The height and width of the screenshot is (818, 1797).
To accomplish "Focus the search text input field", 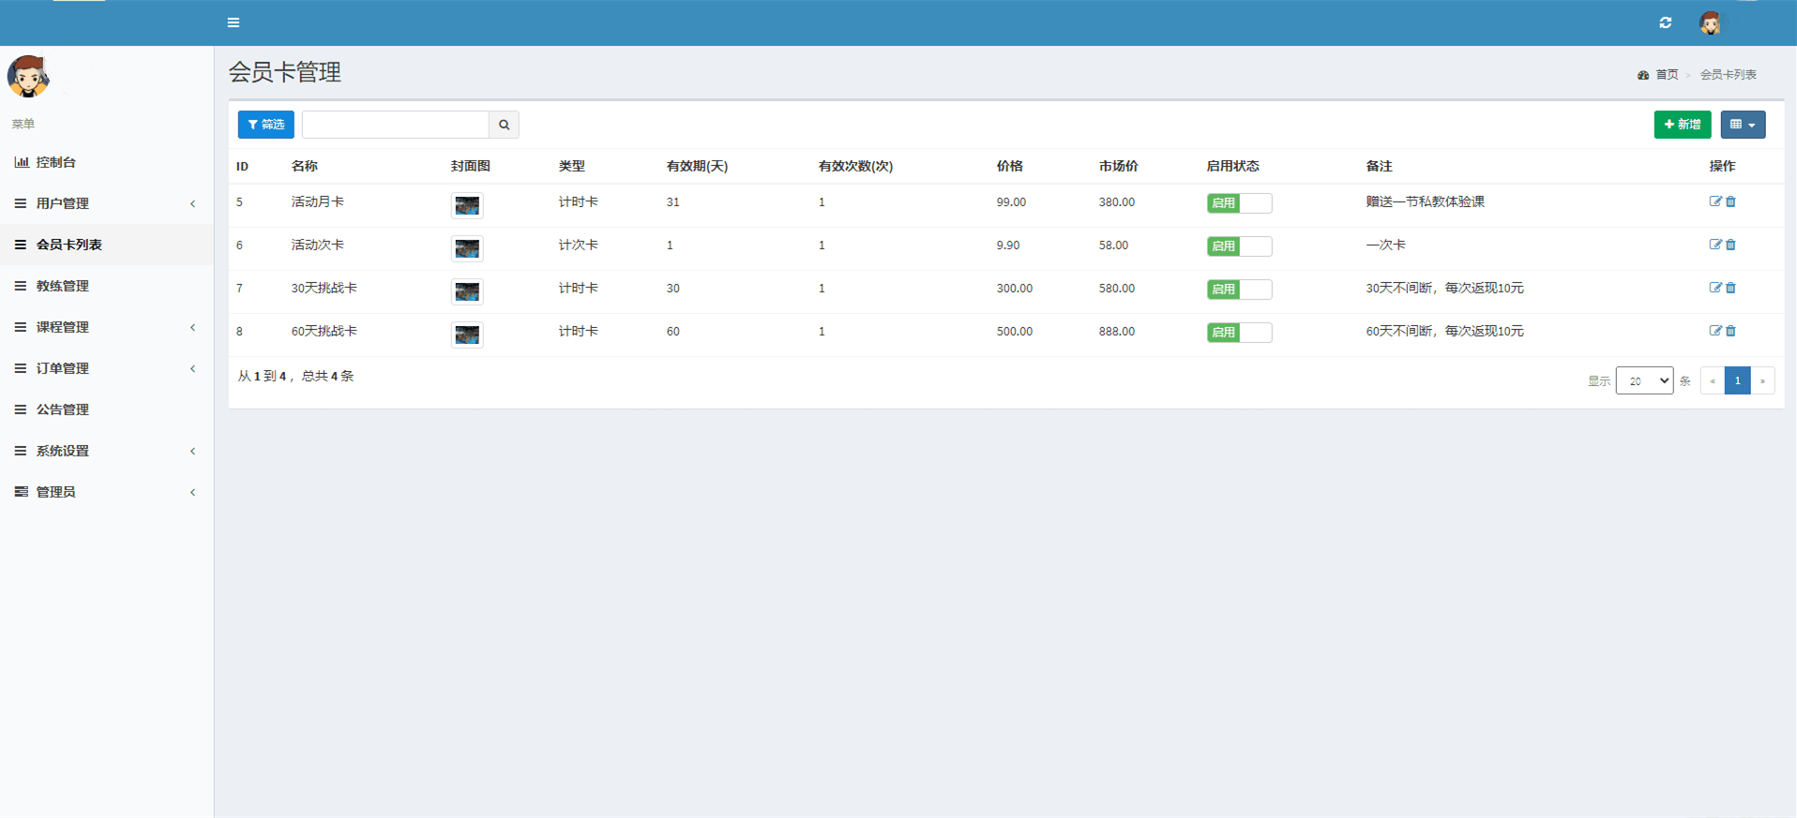I will pyautogui.click(x=396, y=125).
